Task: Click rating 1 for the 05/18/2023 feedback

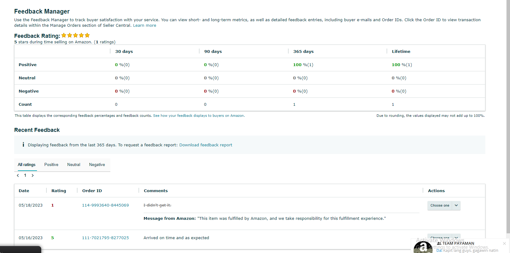Action: click(52, 205)
